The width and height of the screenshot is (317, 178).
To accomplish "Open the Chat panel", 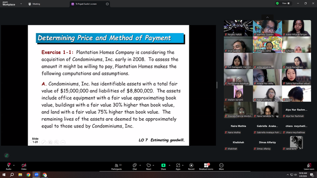I will 135,167.
